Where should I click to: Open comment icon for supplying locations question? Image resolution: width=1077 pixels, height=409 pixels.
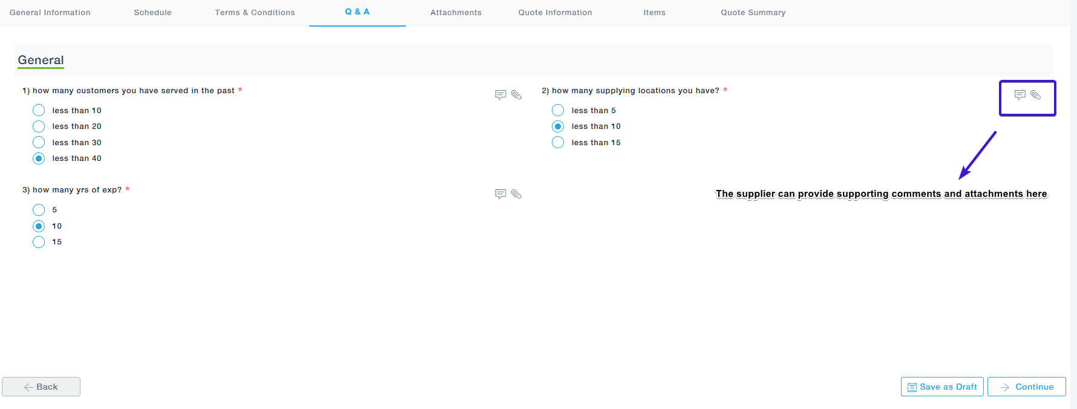pos(1020,95)
